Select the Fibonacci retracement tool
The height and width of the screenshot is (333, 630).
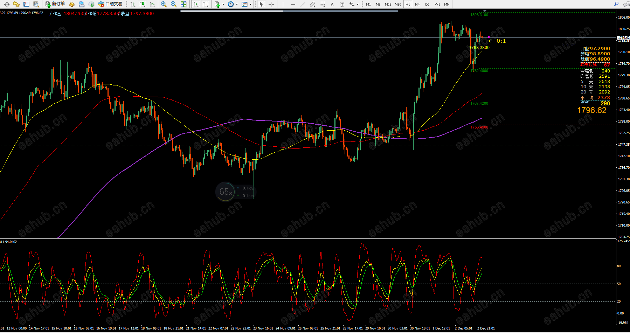(322, 4)
